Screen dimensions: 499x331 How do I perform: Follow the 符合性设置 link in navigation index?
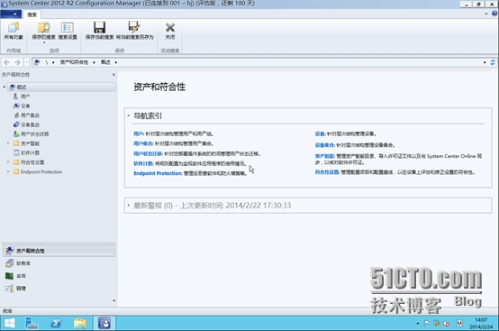(327, 172)
